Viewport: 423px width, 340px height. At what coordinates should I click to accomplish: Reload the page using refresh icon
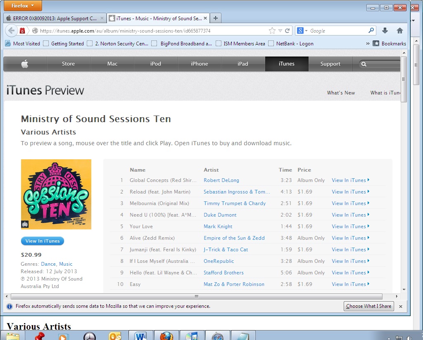click(288, 31)
